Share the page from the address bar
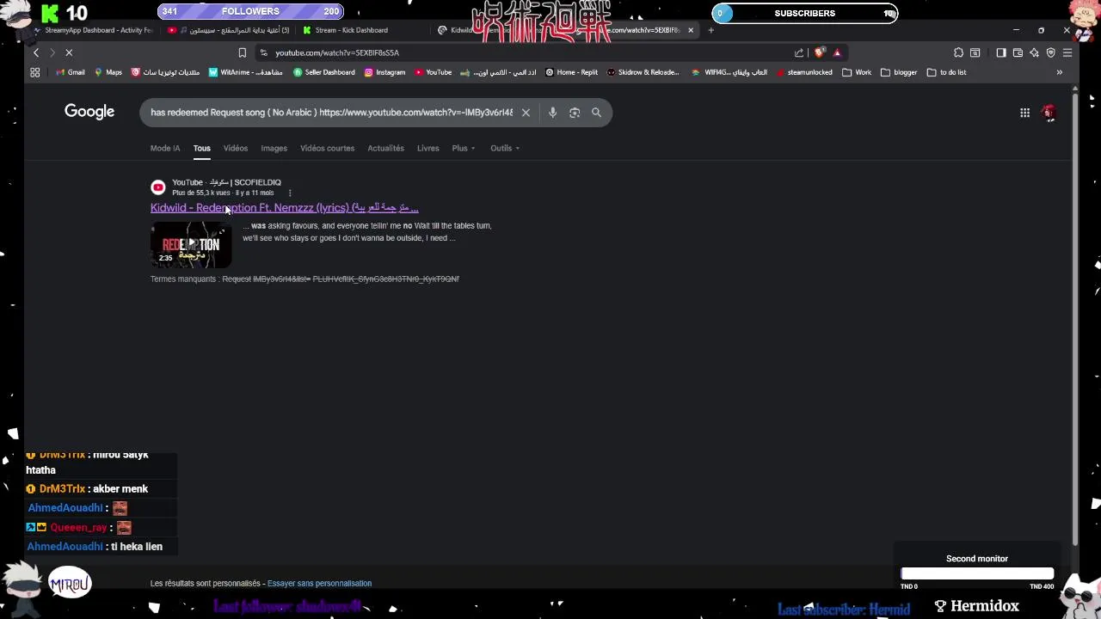 coord(799,52)
